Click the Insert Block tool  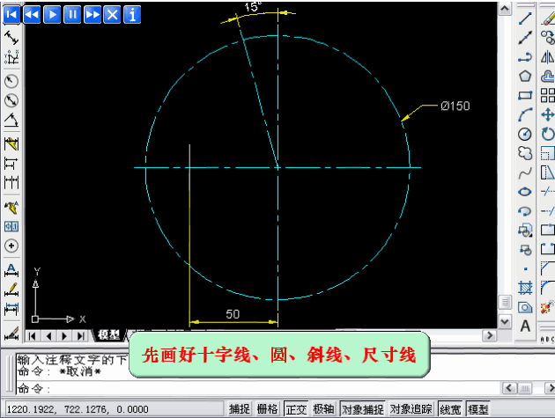point(525,231)
